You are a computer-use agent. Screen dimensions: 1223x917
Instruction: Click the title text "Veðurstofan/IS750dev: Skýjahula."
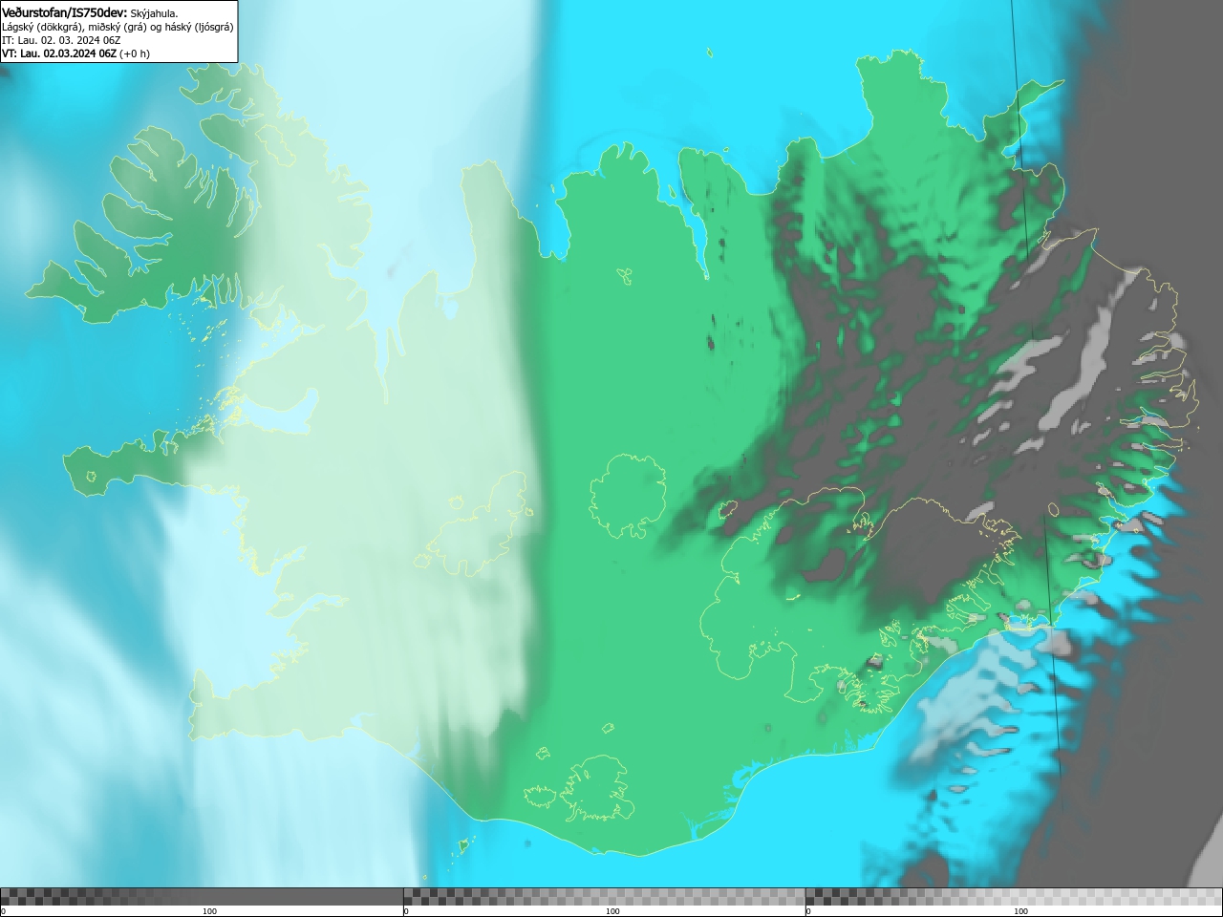tap(90, 12)
